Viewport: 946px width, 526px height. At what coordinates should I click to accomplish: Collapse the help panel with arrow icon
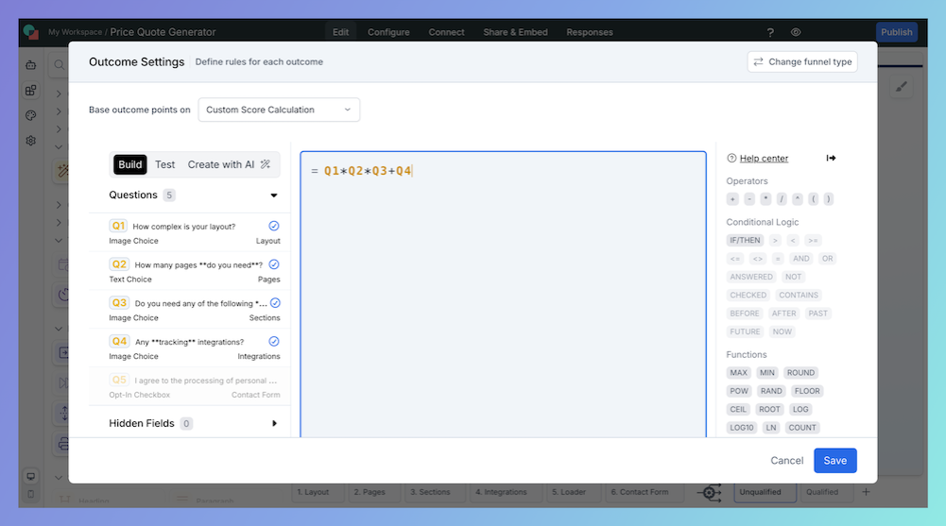(831, 158)
